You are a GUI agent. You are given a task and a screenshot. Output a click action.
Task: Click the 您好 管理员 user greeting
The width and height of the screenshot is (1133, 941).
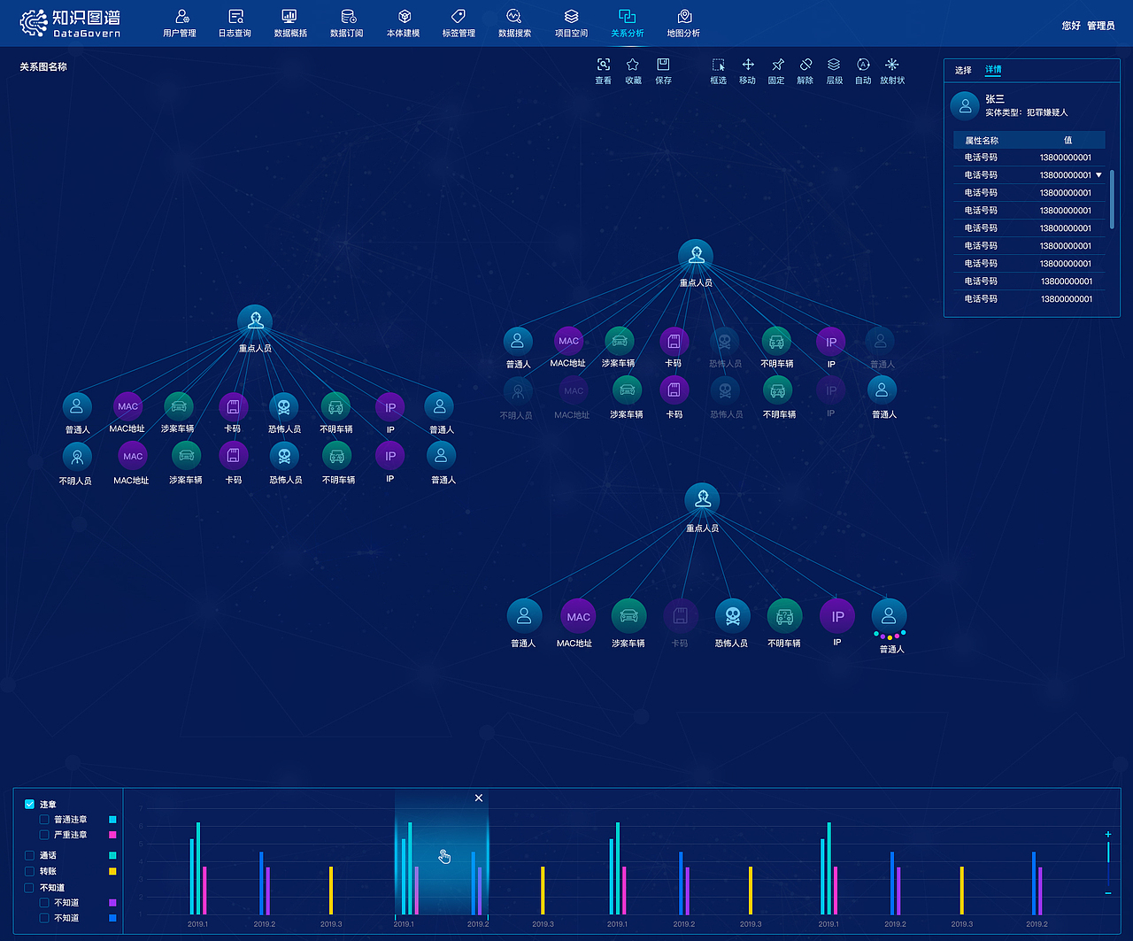point(1088,26)
